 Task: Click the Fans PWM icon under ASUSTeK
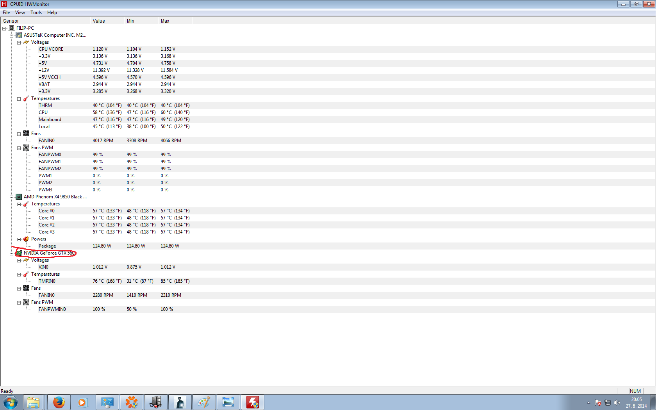pos(26,148)
